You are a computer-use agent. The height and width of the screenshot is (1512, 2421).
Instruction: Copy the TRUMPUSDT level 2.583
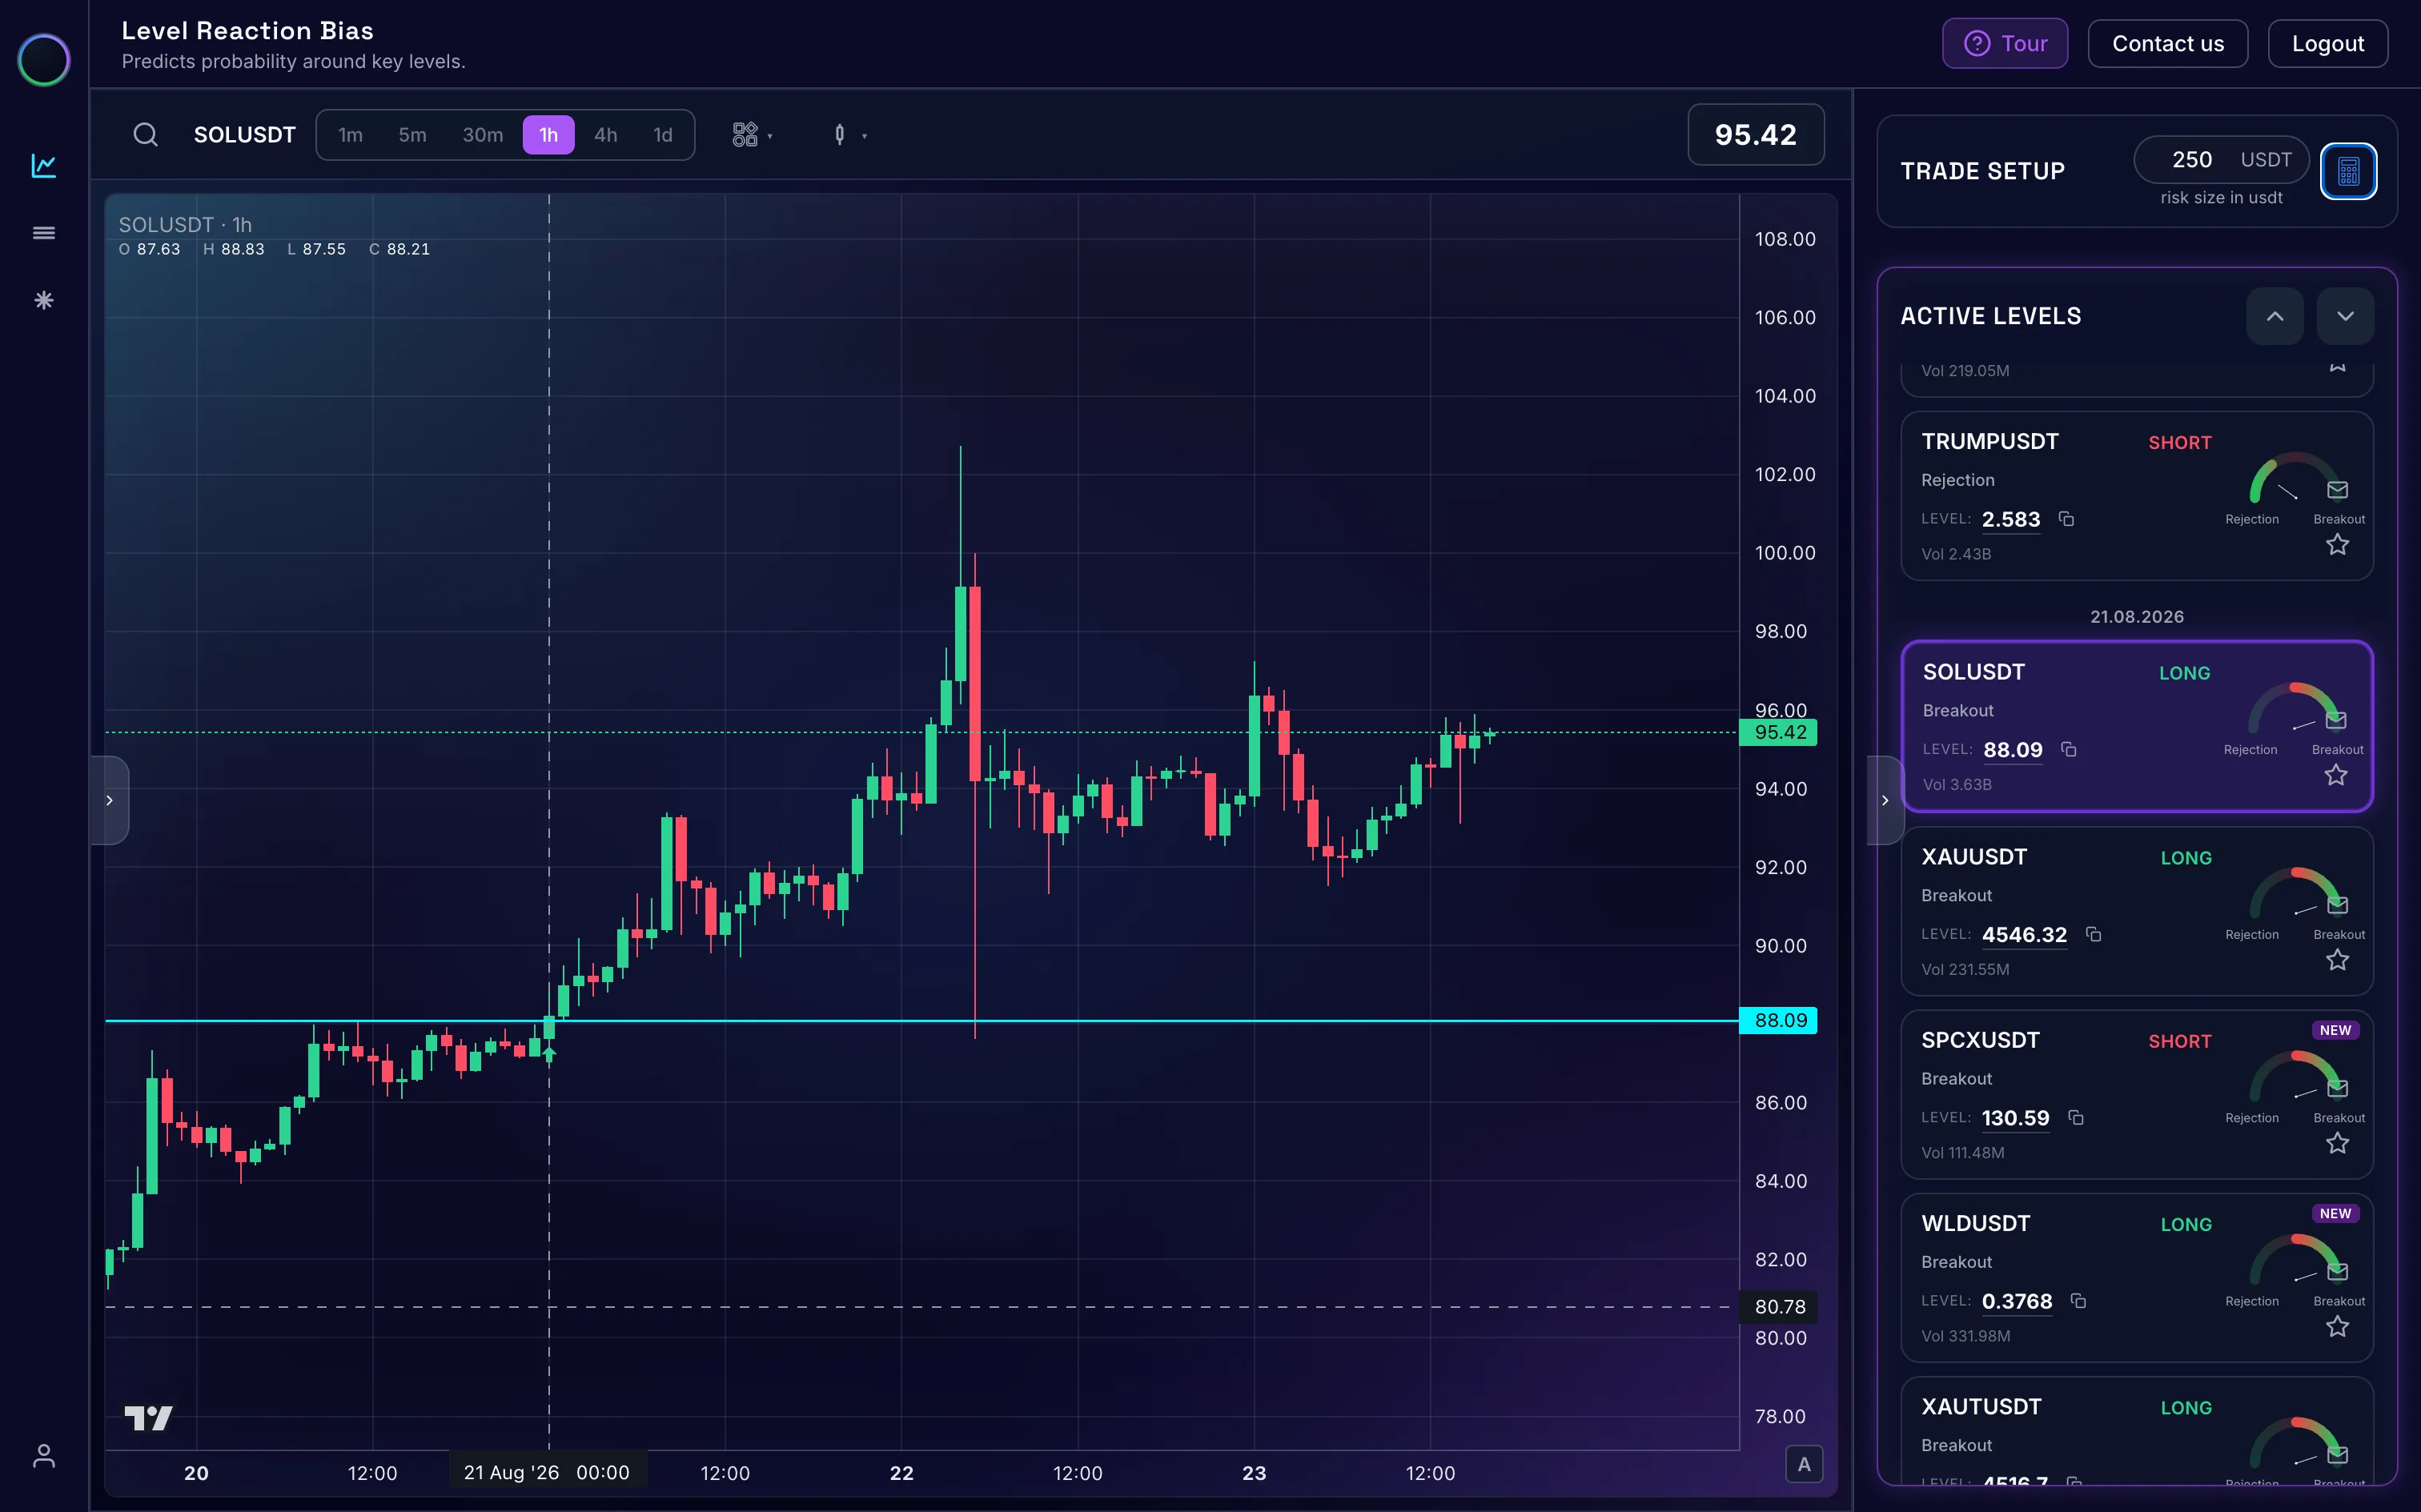point(2066,519)
